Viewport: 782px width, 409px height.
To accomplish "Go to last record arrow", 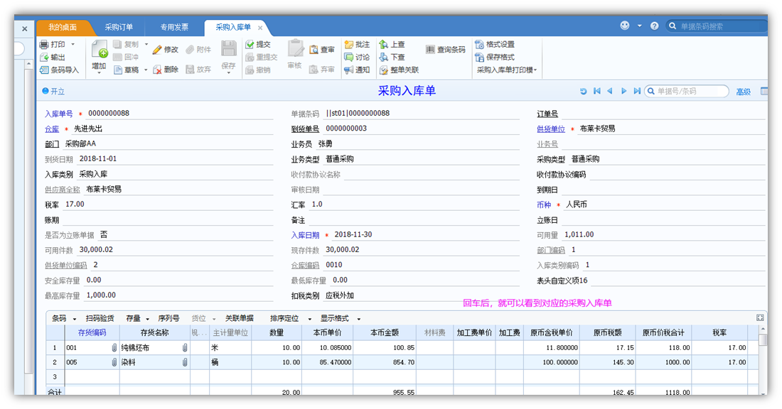I will click(x=637, y=91).
